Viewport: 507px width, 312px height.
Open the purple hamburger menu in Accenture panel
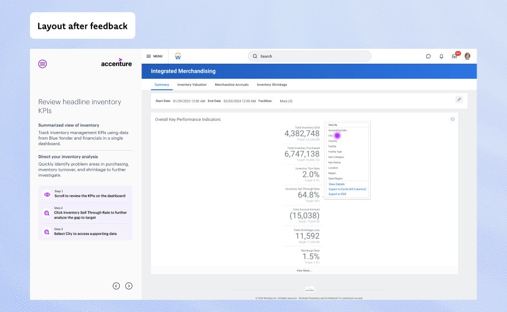42,64
